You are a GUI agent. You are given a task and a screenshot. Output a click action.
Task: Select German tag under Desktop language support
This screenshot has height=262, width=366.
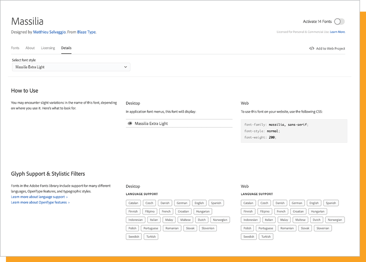click(182, 203)
